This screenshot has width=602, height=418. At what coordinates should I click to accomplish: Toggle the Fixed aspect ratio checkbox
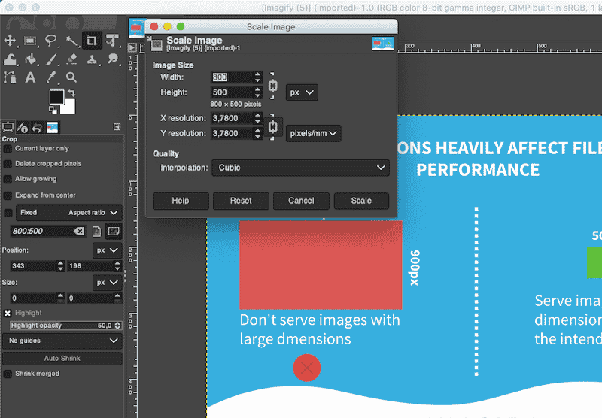point(8,213)
